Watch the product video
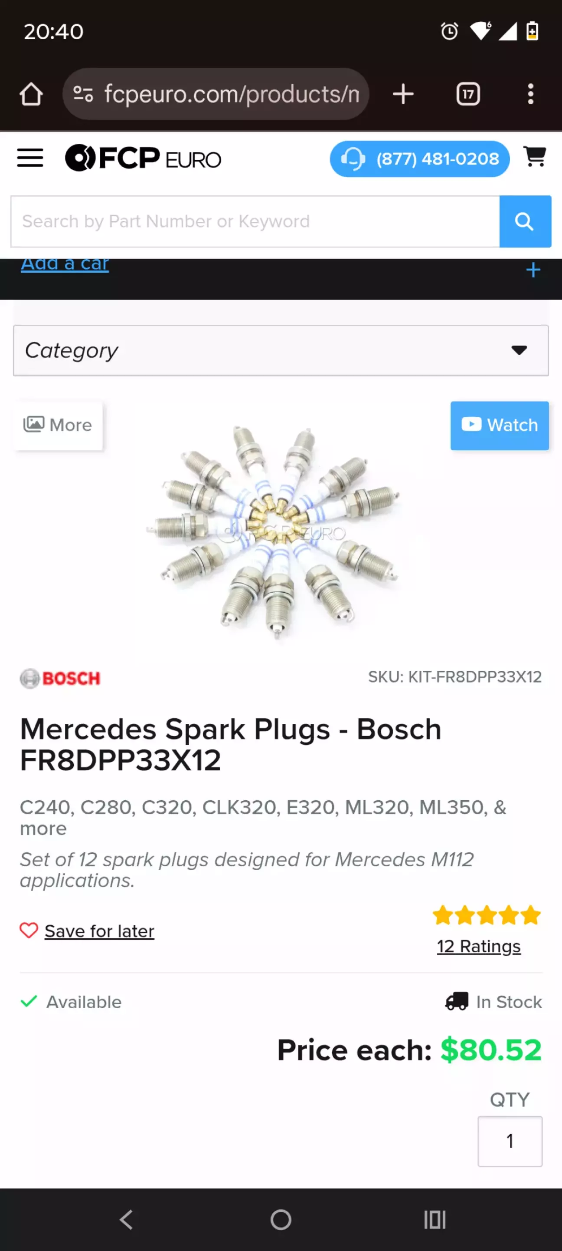Viewport: 562px width, 1251px height. coord(500,426)
